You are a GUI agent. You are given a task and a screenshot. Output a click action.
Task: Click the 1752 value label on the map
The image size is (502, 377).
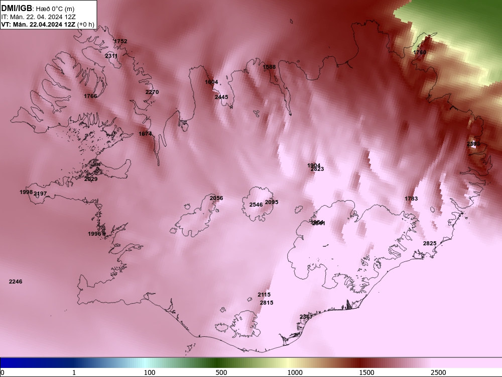click(x=120, y=41)
